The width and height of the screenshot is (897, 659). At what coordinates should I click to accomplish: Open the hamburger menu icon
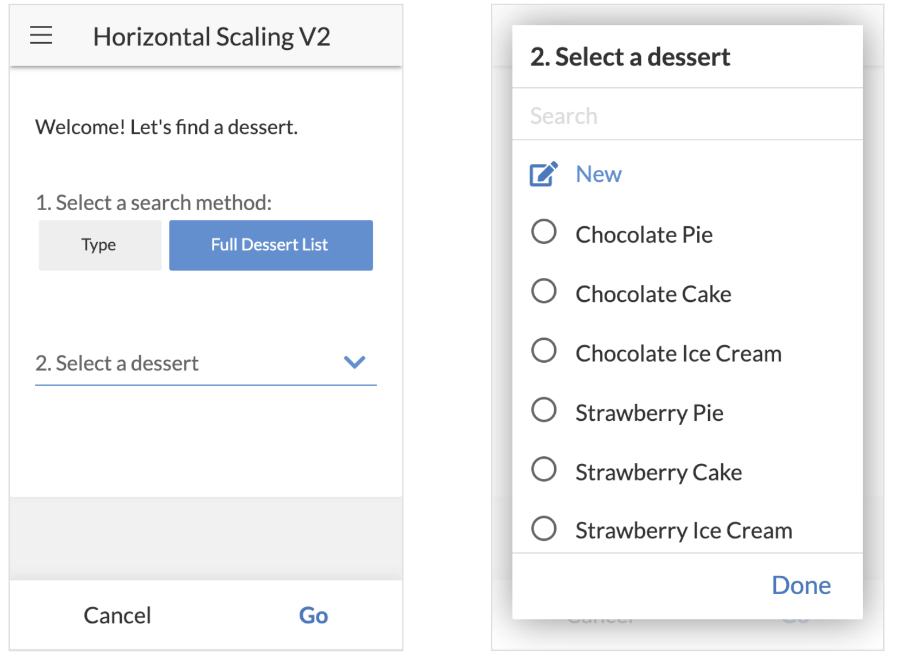click(x=41, y=36)
